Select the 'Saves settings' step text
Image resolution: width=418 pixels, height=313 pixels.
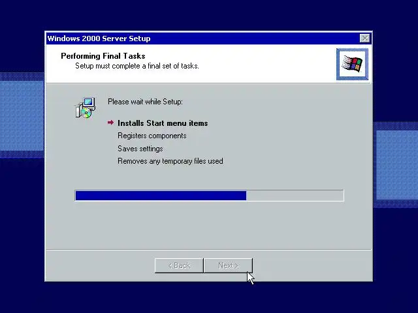pos(140,149)
